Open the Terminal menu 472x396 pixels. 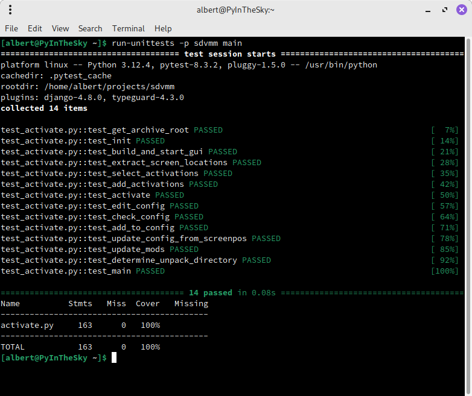(x=129, y=28)
